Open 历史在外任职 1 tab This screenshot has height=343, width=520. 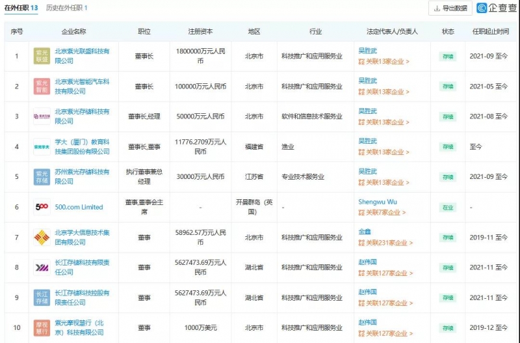pyautogui.click(x=66, y=8)
